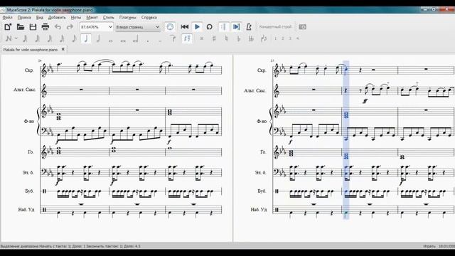Viewport: 455px width, 256px height.
Task: Flip note stem direction
Action: 264,38
